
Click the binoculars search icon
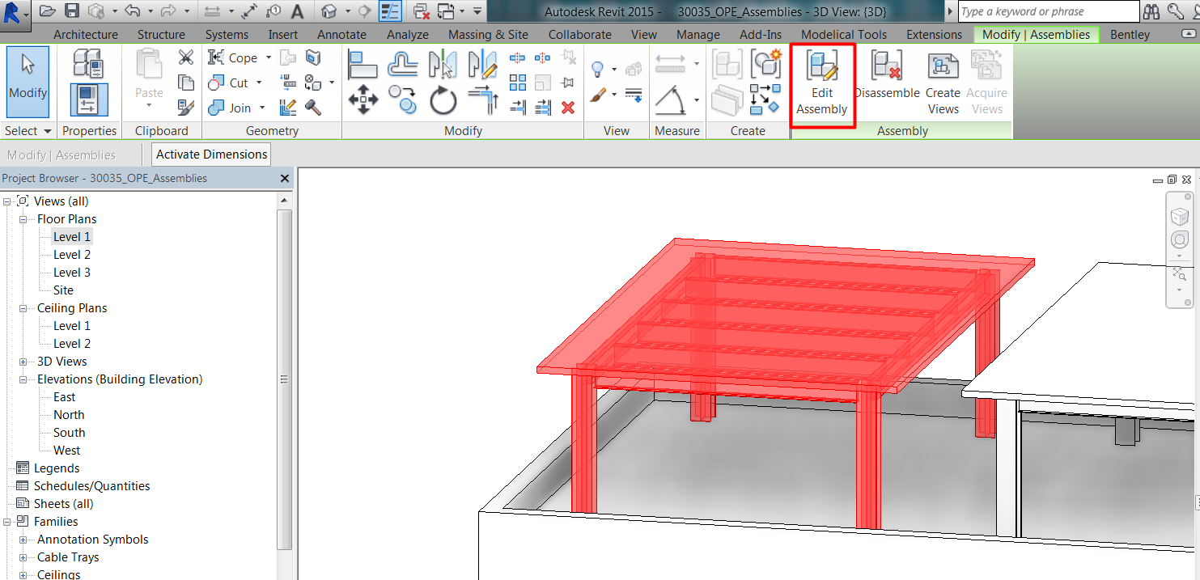(x=1153, y=11)
